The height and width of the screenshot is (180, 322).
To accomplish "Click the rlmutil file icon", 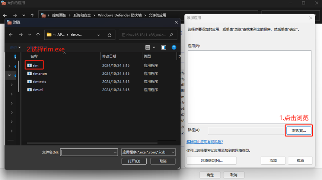I will (x=29, y=90).
